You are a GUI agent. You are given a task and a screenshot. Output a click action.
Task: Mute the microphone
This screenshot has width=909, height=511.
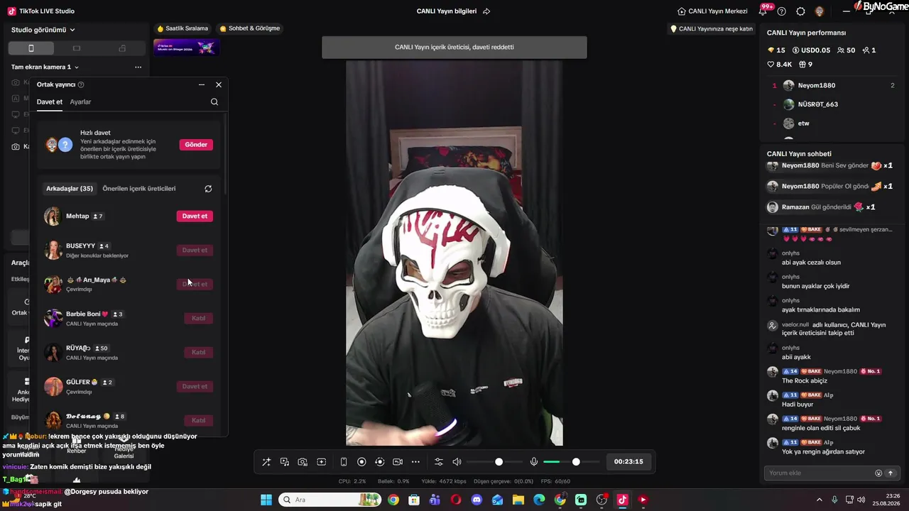(x=534, y=462)
